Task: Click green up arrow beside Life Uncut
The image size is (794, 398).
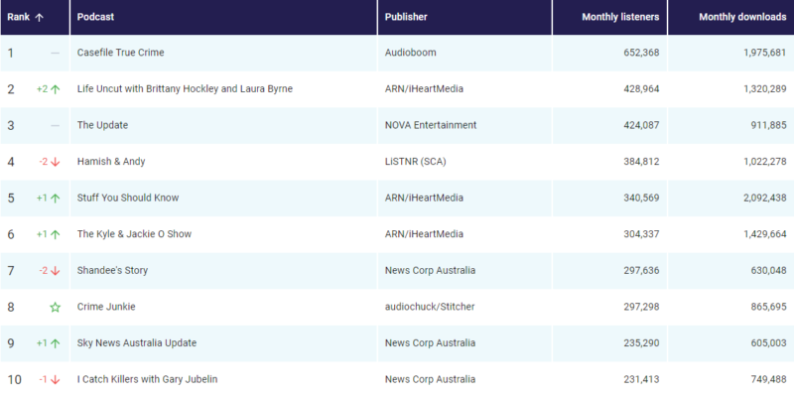Action: [56, 89]
